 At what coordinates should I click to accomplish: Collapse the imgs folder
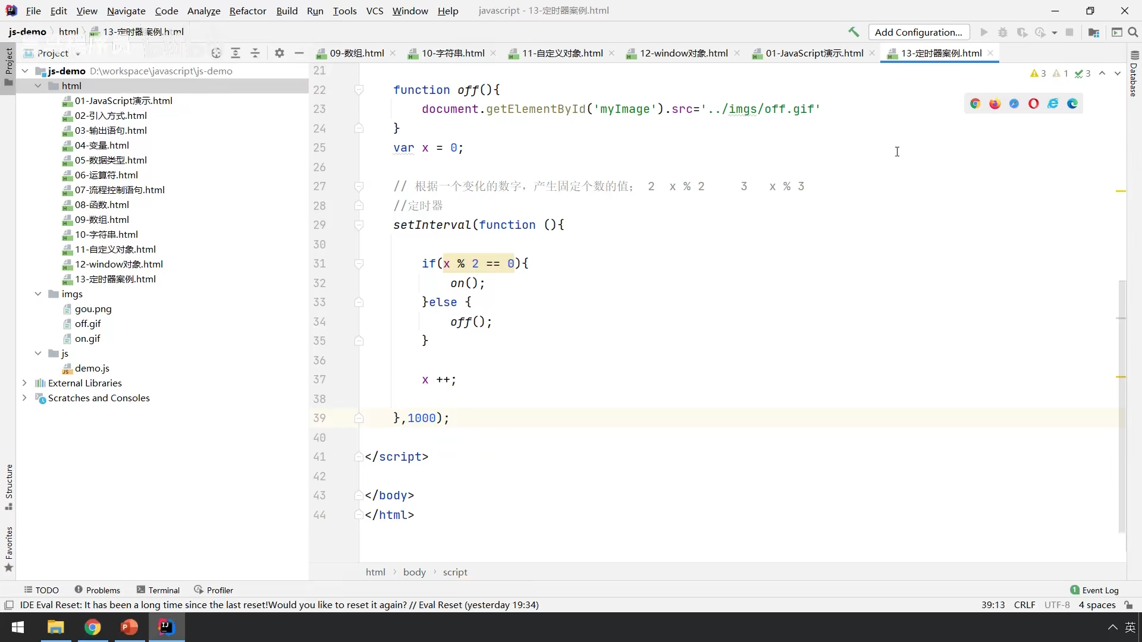(x=38, y=294)
